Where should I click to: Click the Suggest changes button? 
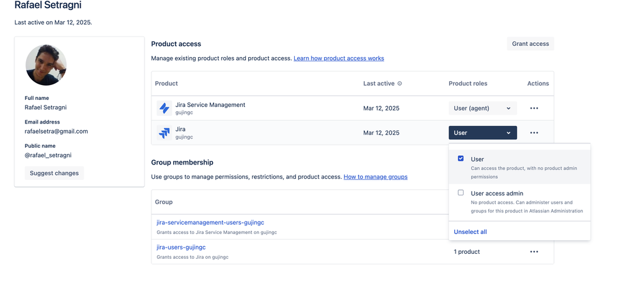(54, 173)
